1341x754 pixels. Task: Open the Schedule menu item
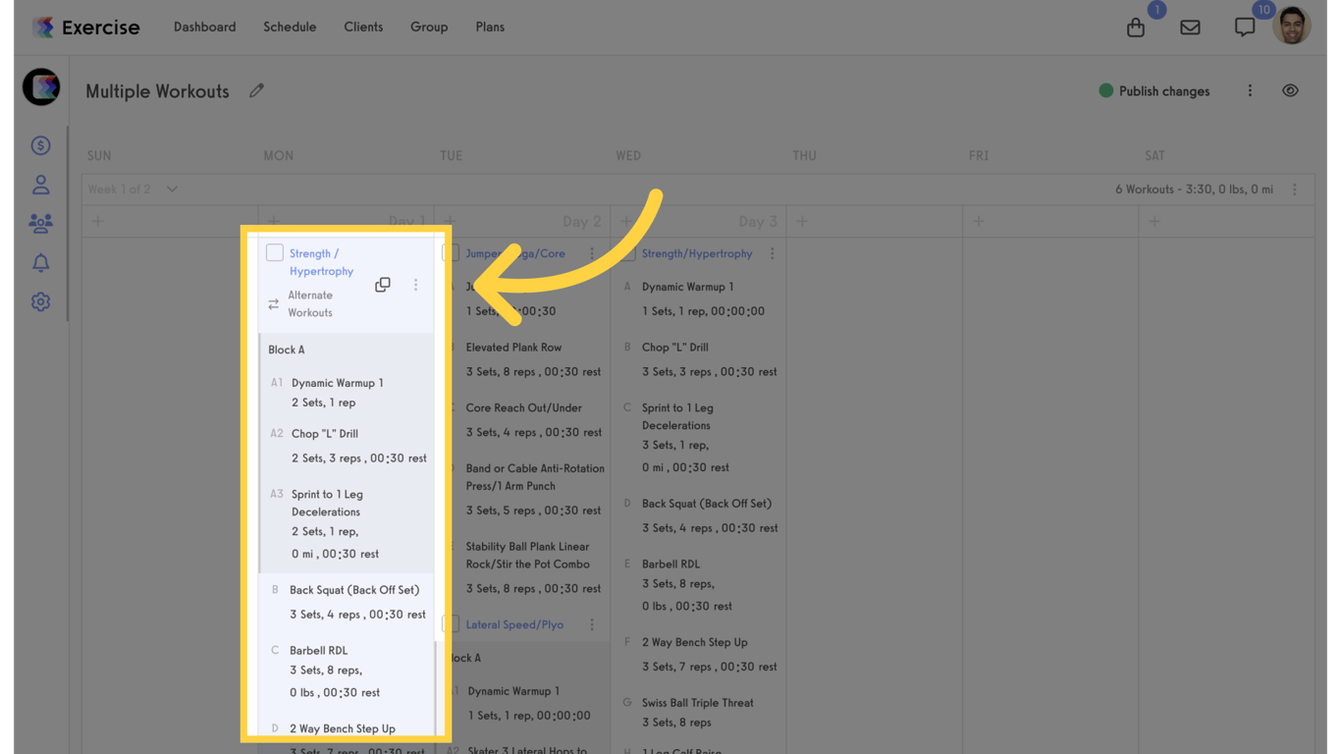[x=290, y=27]
